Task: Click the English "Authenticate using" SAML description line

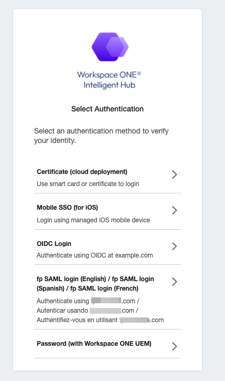Action: [x=88, y=301]
